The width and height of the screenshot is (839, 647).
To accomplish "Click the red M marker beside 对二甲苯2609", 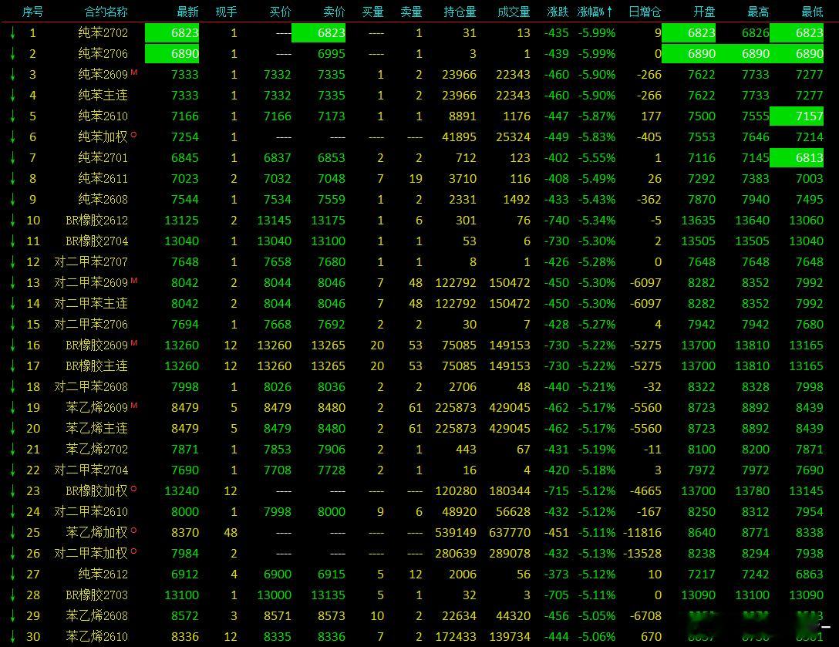I will [x=133, y=280].
